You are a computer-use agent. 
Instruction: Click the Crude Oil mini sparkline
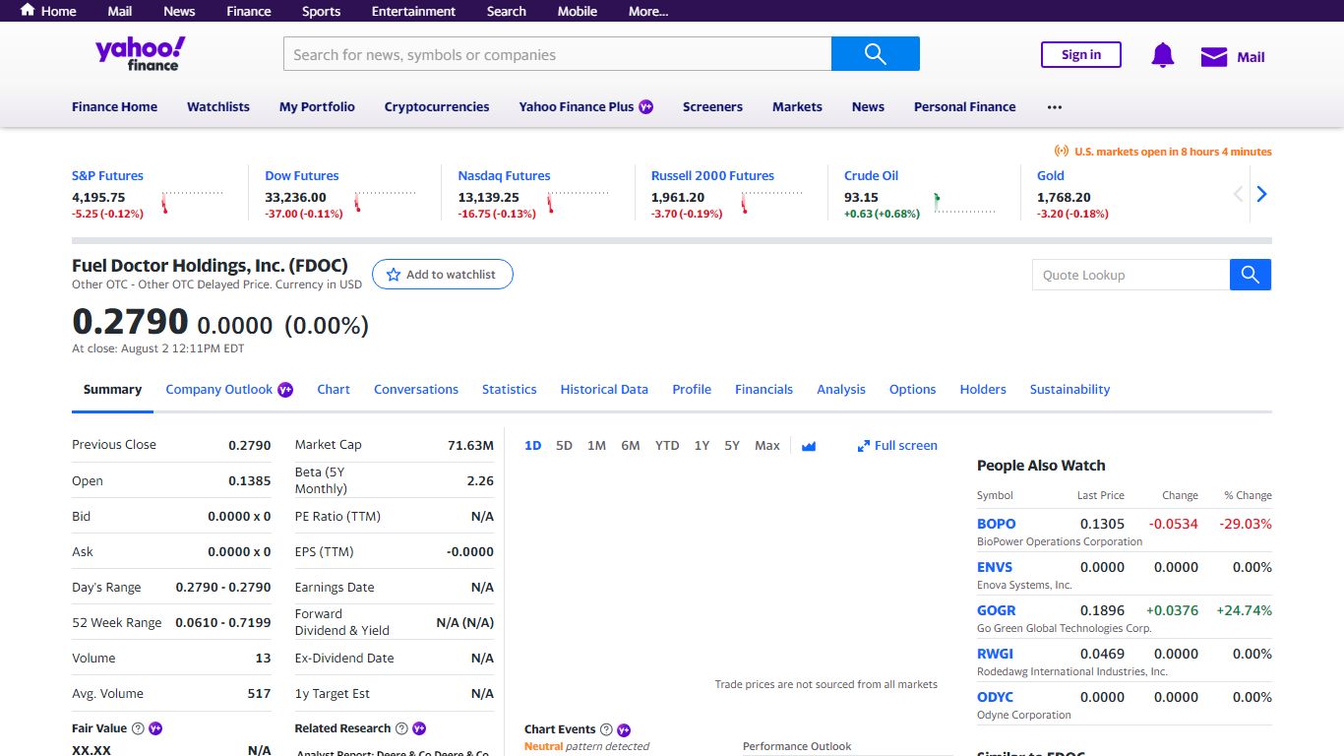point(965,201)
